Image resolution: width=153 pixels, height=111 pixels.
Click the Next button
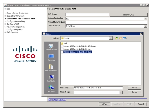point(117,104)
